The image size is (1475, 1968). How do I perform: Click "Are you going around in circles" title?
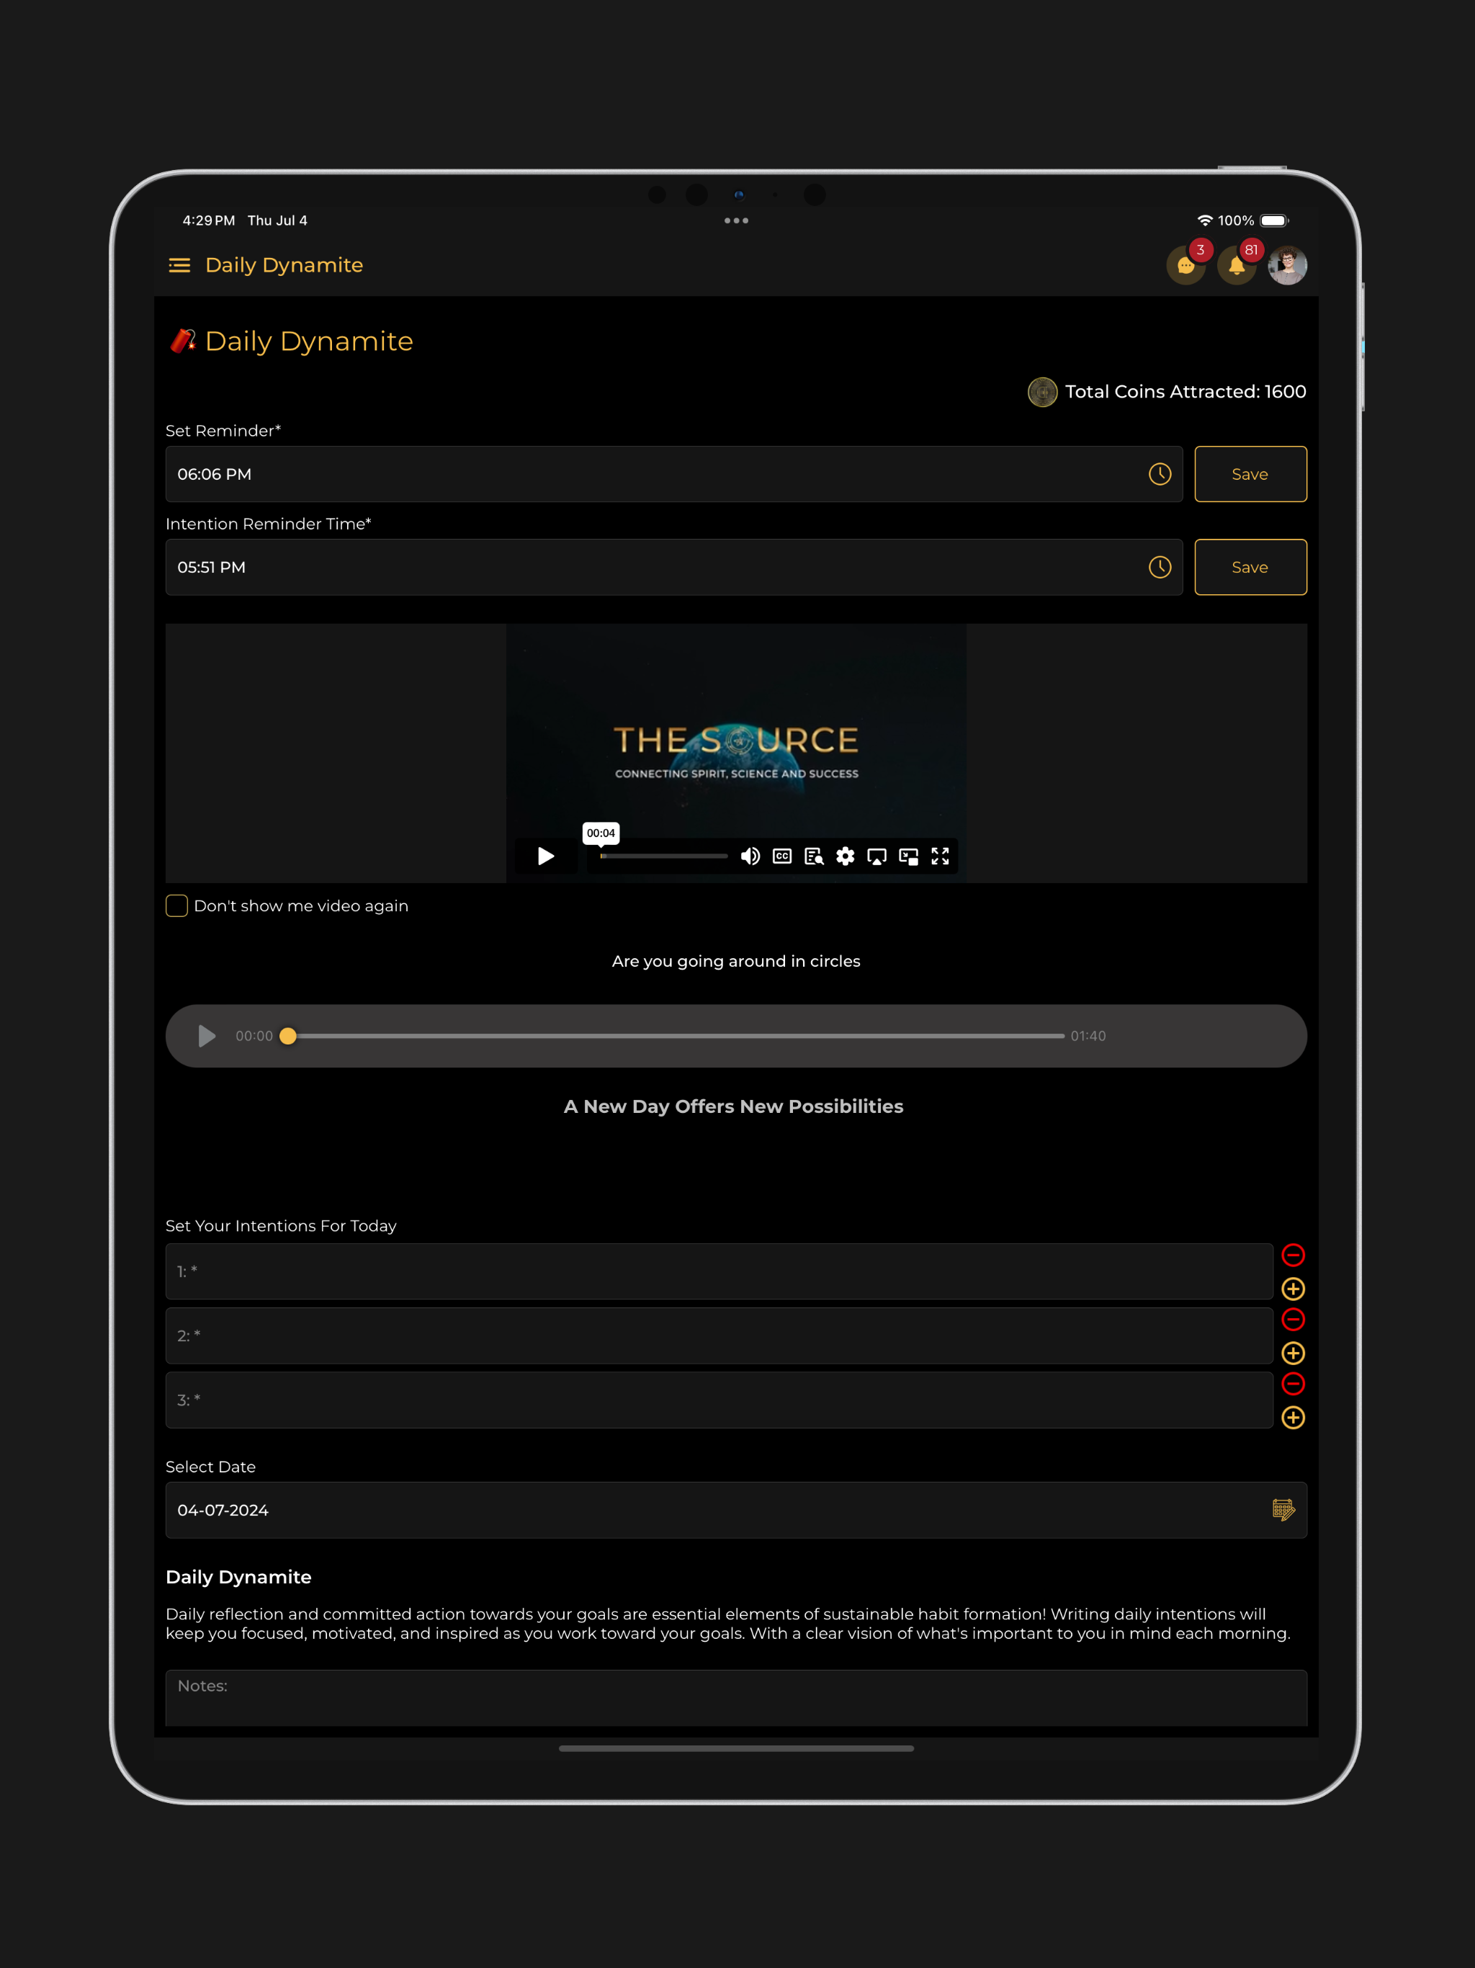[736, 962]
